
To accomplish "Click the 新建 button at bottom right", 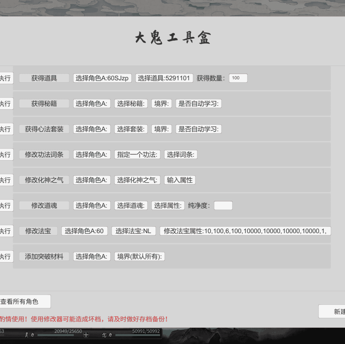I will click(x=332, y=311).
